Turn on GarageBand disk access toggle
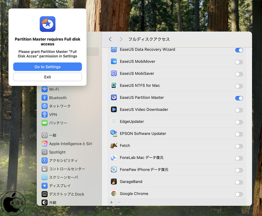Screen dimensions: 262x216 point(239,182)
